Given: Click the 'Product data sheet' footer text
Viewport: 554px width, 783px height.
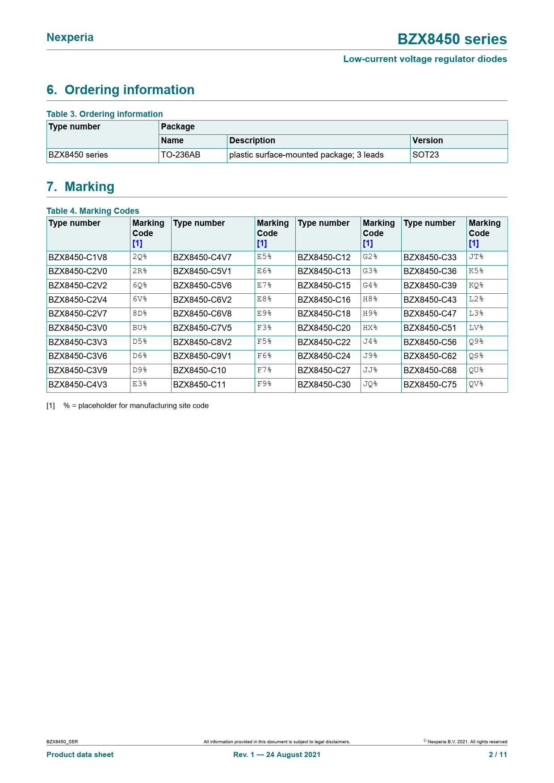Looking at the screenshot, I should tap(80, 754).
